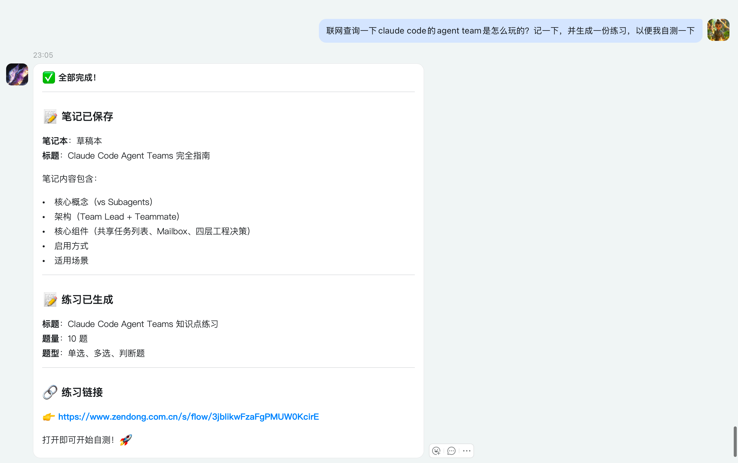The height and width of the screenshot is (463, 738).
Task: Click the '练习链接' heading
Action: (x=82, y=392)
